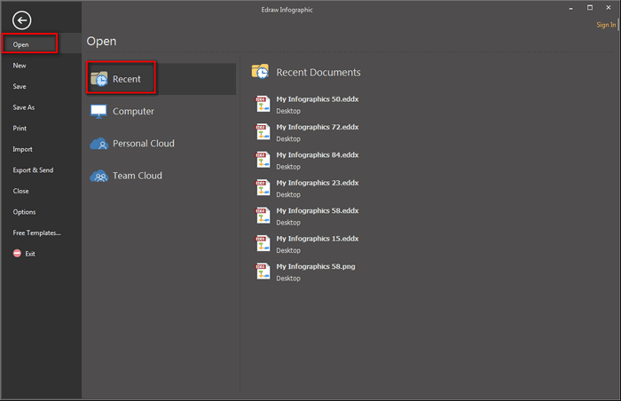This screenshot has width=621, height=401.
Task: Open Free Templates link
Action: pyautogui.click(x=37, y=232)
